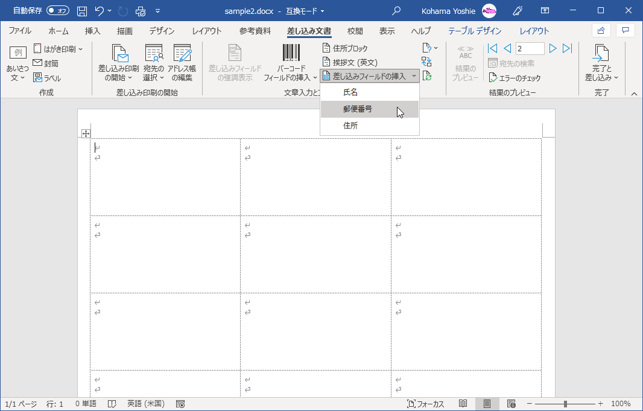Click the print preview icon in title bar
This screenshot has height=411, width=643.
[141, 11]
